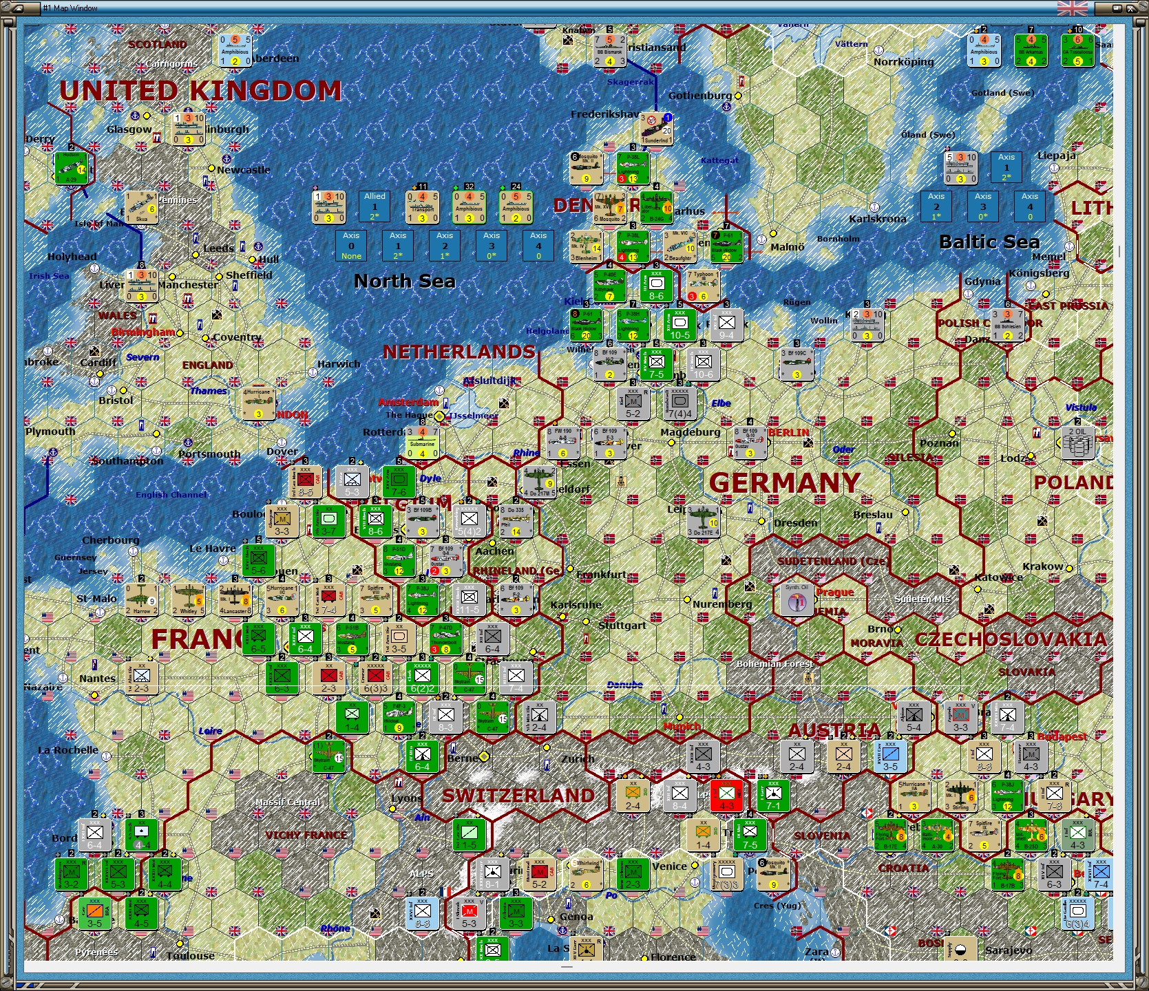Select the Typhoon IB fighter counter
This screenshot has height=991, width=1149.
703,286
